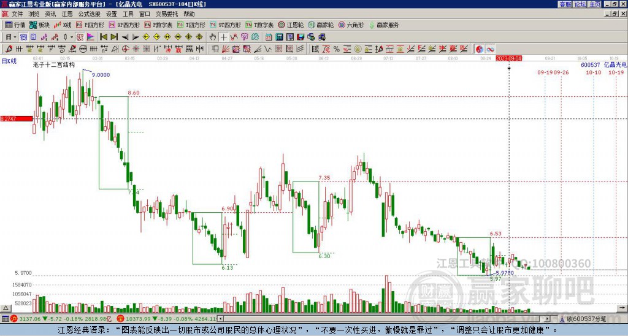Viewport: 628px width, 336px height.
Task: Click the red fan-lines tool
Action: [226, 49]
